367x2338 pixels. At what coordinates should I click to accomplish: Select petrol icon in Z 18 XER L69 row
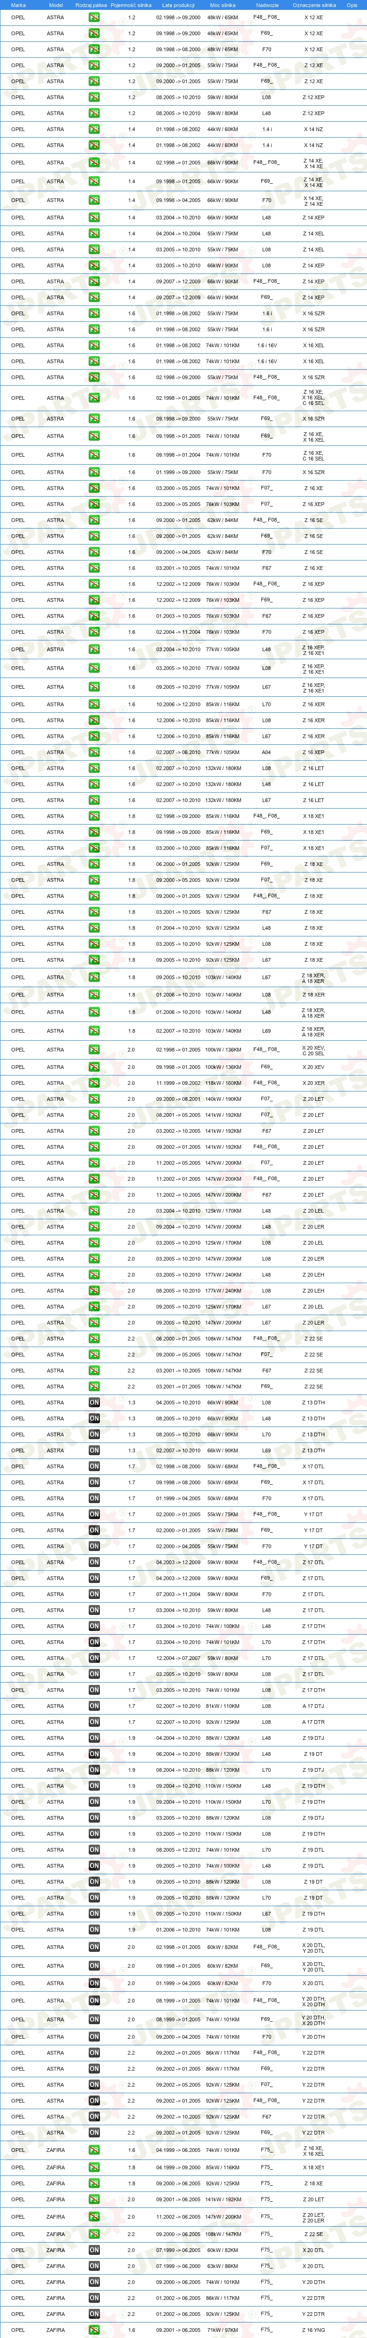point(94,1031)
